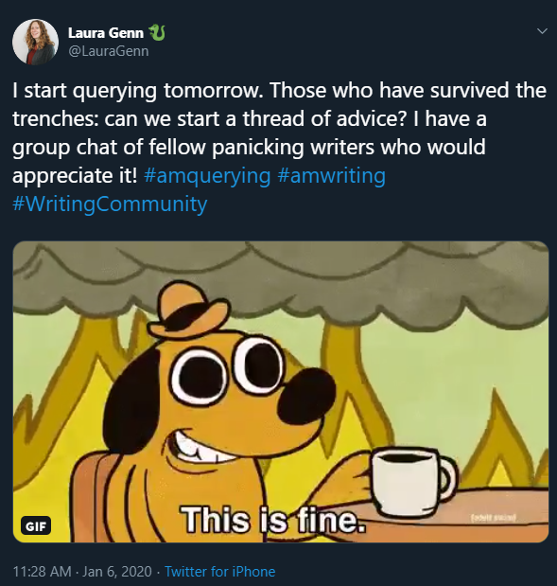The width and height of the screenshot is (557, 586).
Task: Open the #WritingCommunity hashtag
Action: tap(110, 204)
